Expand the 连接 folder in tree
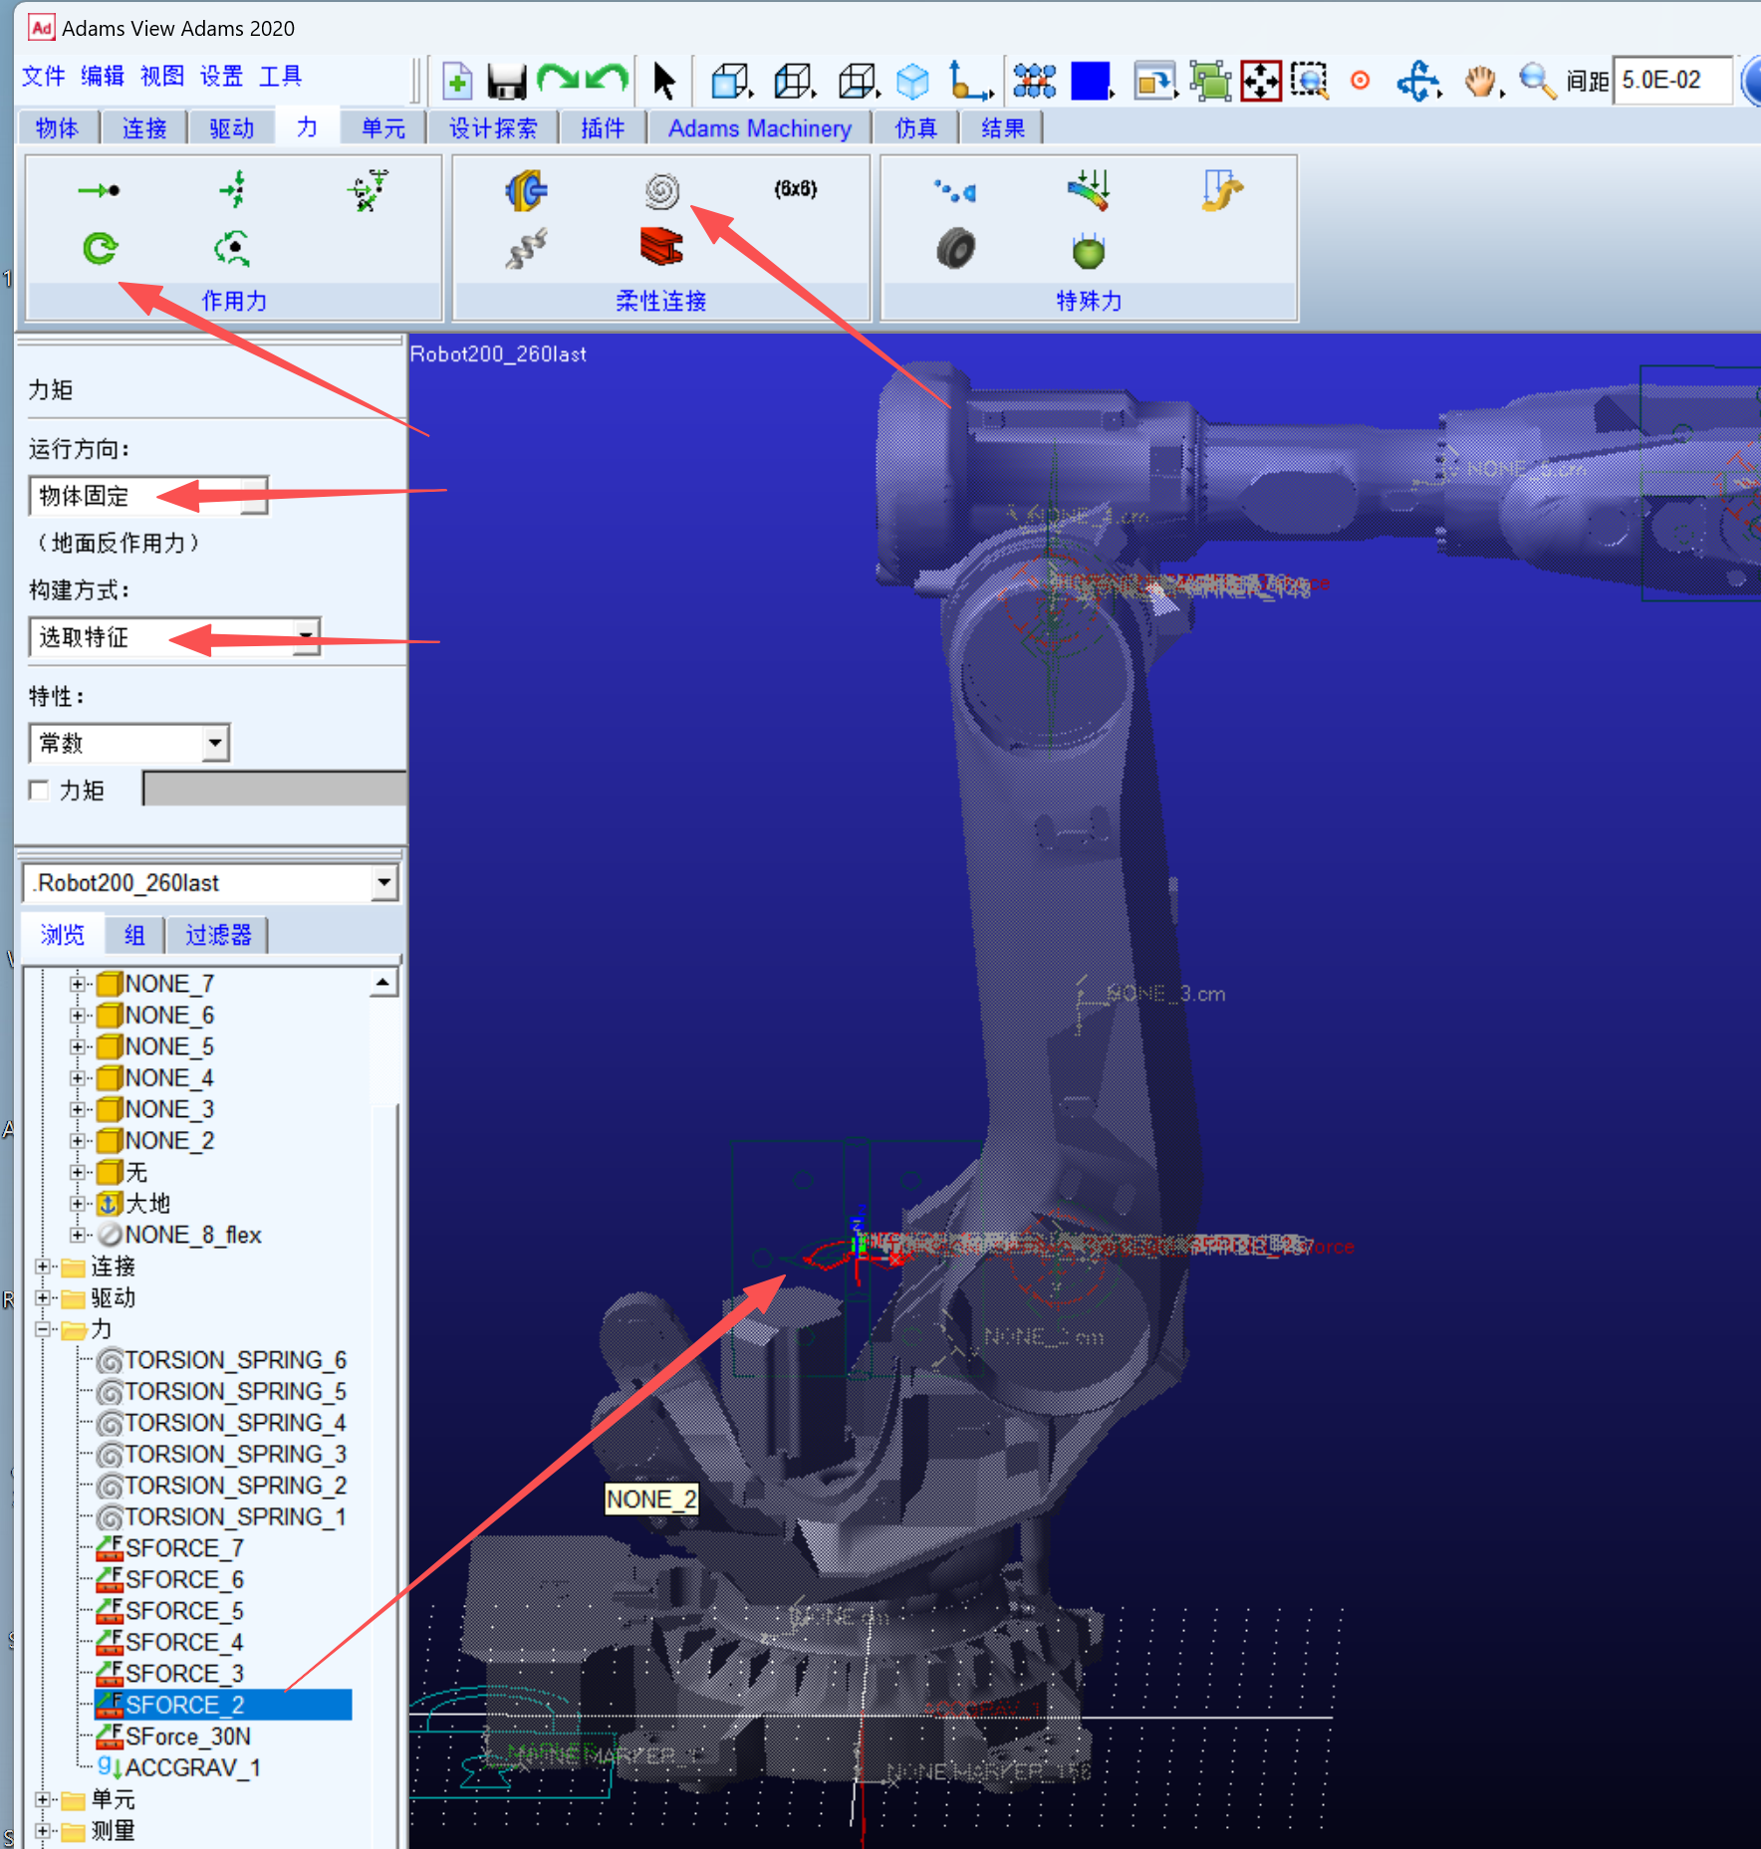1761x1849 pixels. pyautogui.click(x=42, y=1267)
